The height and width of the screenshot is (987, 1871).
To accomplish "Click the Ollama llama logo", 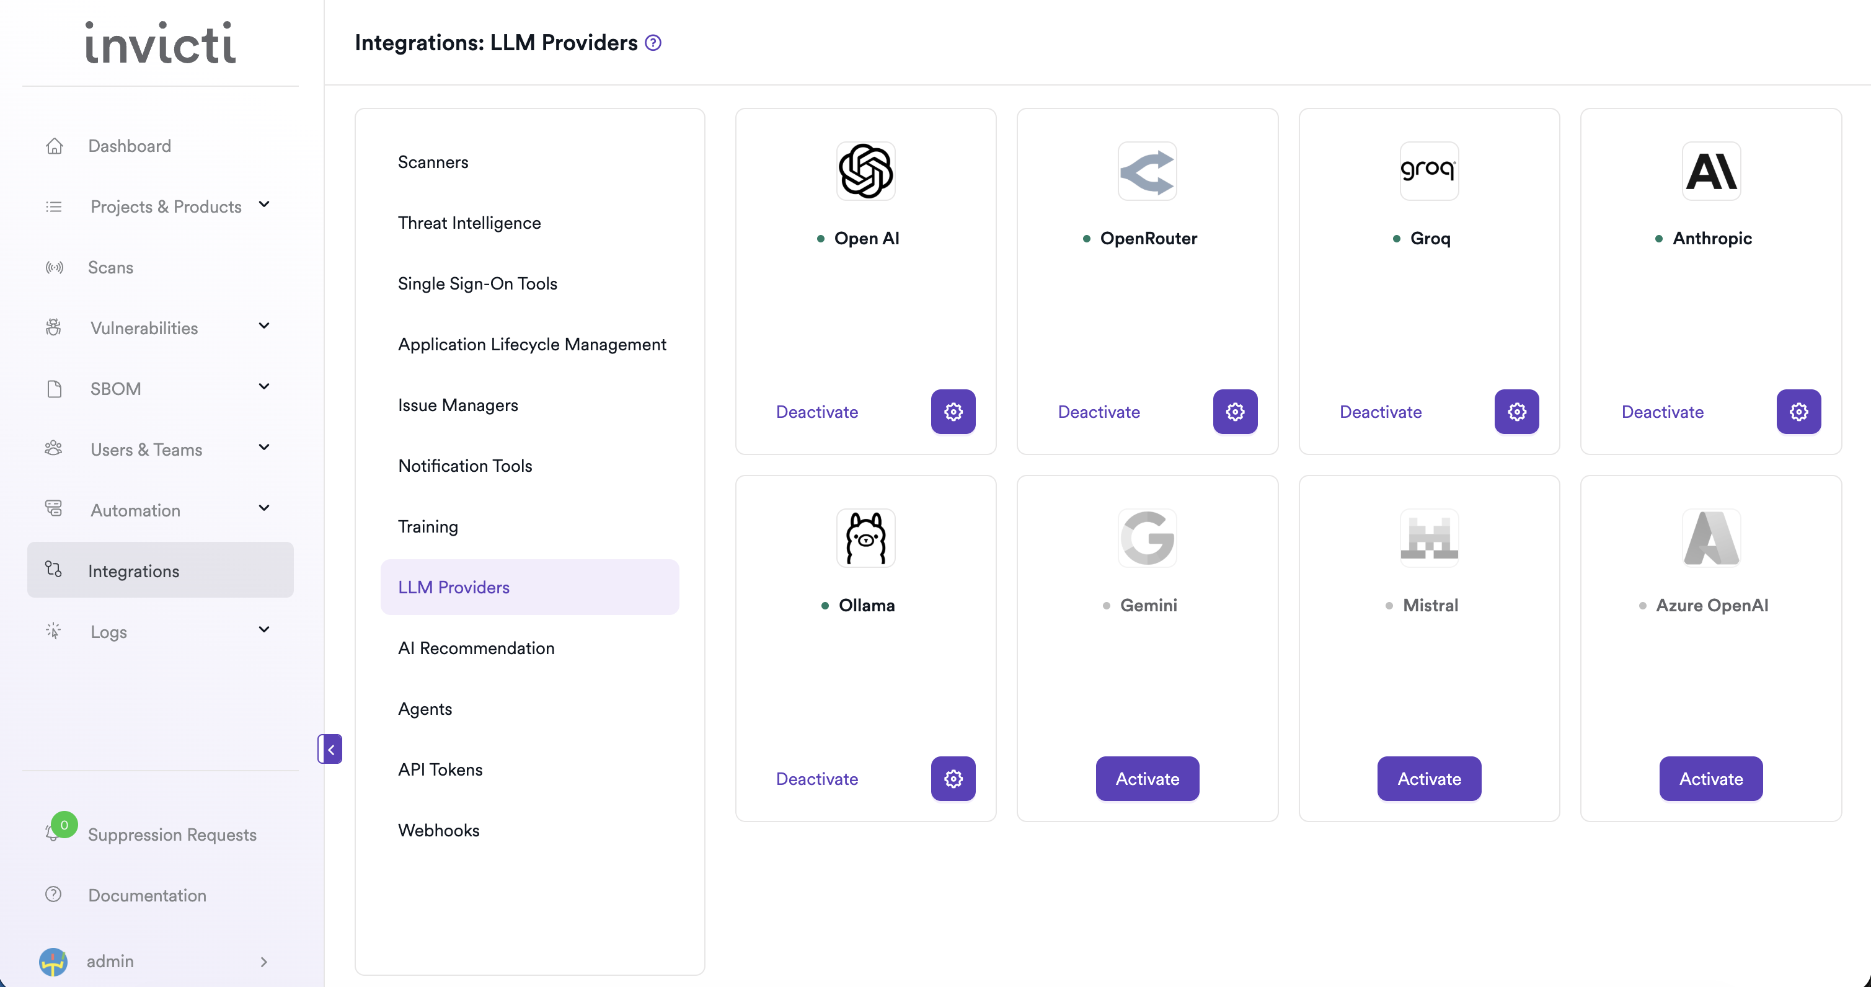I will (865, 538).
